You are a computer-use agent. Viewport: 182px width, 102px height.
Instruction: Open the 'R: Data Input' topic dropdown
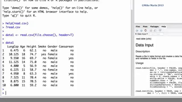point(142,34)
